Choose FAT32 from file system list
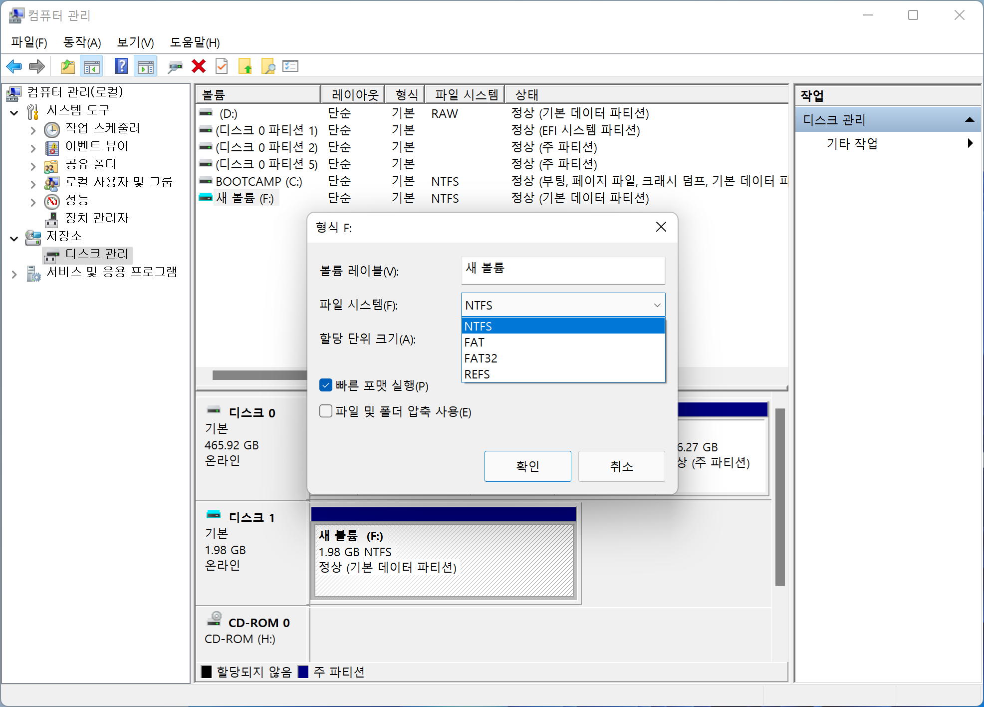Image resolution: width=984 pixels, height=707 pixels. pos(563,358)
